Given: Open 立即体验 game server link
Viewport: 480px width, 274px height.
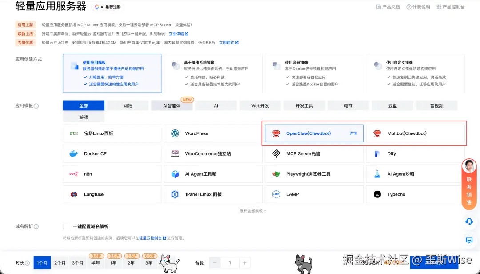Looking at the screenshot, I should (179, 34).
